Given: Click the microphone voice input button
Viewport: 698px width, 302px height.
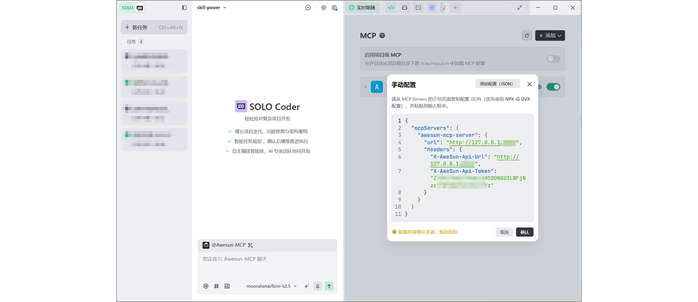Looking at the screenshot, I should tap(318, 286).
